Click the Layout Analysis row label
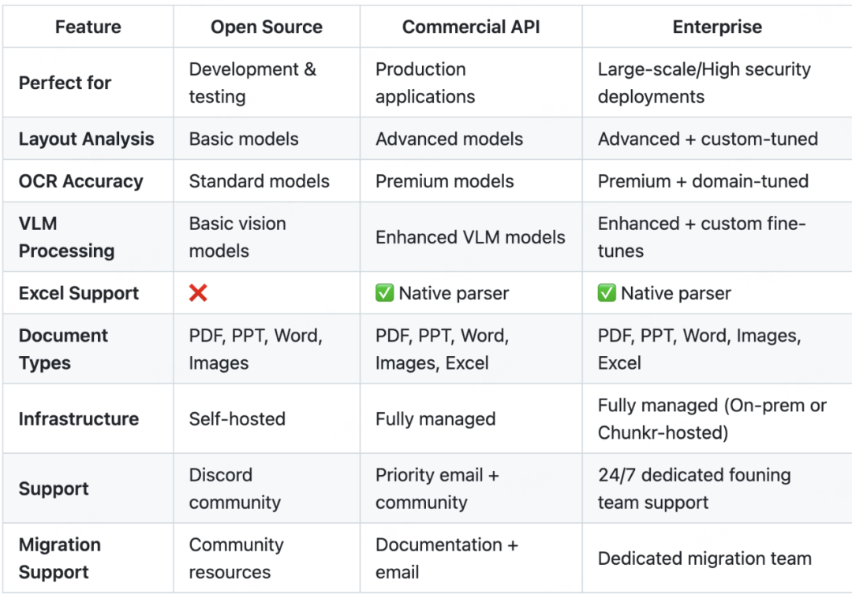Viewport: 852px width, 594px height. point(86,139)
